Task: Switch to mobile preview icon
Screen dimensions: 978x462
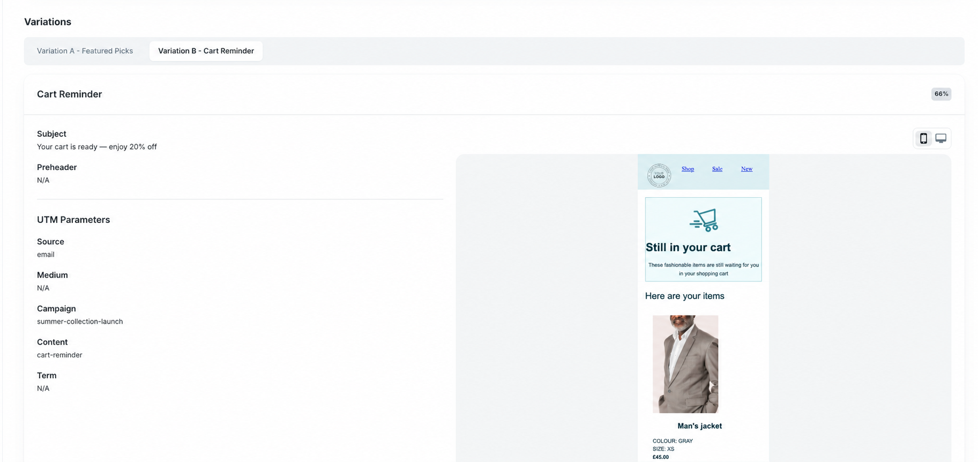Action: (x=923, y=138)
